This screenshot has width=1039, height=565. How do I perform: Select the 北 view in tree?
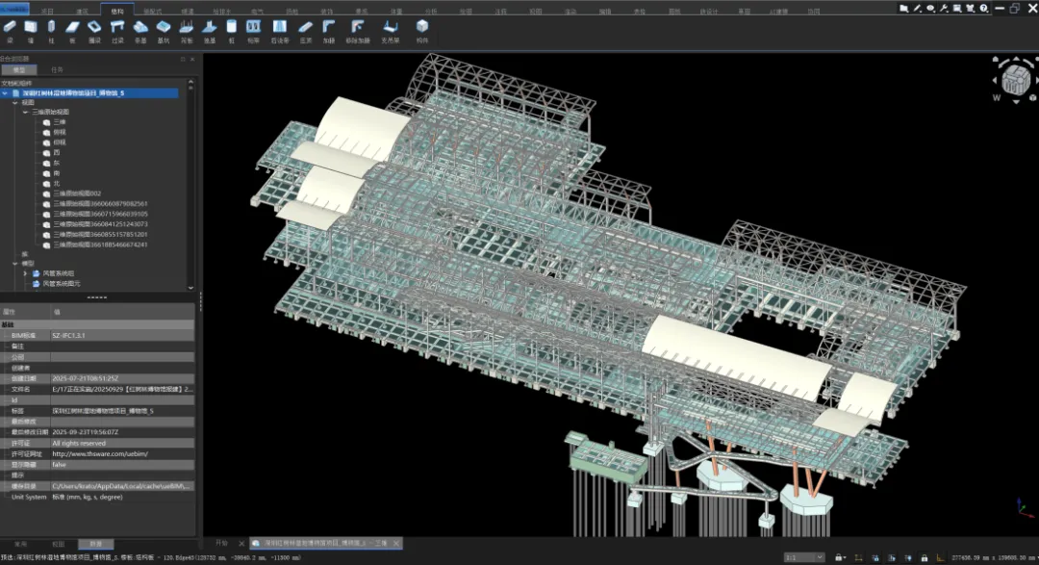[x=57, y=183]
